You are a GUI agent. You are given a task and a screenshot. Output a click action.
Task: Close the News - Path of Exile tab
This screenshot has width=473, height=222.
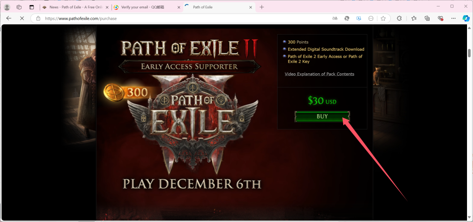[107, 7]
